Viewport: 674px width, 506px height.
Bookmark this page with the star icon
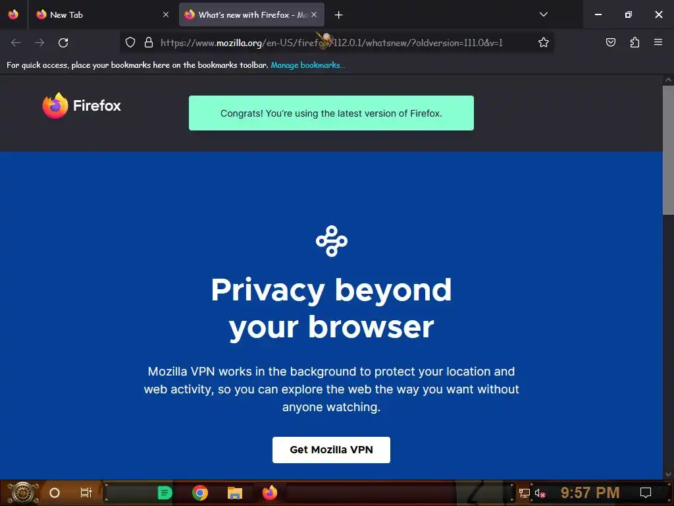tap(543, 43)
